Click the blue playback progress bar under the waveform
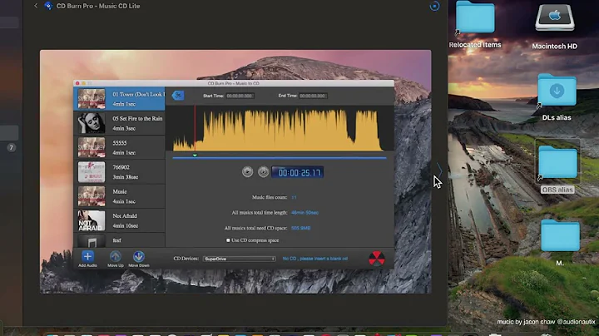The width and height of the screenshot is (599, 336). [280, 157]
